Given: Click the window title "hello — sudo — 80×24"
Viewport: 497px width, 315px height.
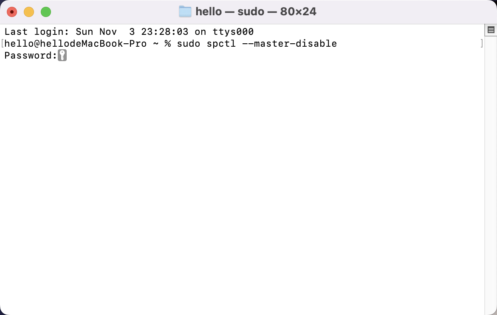Looking at the screenshot, I should 256,11.
